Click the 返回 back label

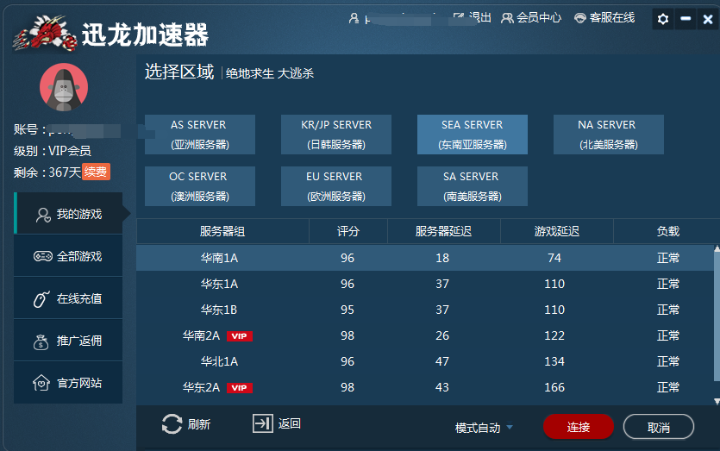coord(289,423)
